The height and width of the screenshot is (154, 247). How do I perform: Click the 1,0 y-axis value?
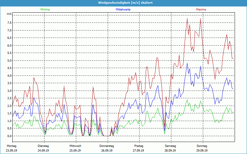(x=10, y=121)
